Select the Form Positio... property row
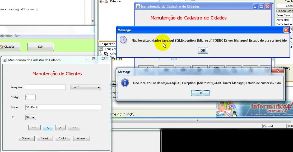Screen dimensions: 293x152 click(284, 24)
